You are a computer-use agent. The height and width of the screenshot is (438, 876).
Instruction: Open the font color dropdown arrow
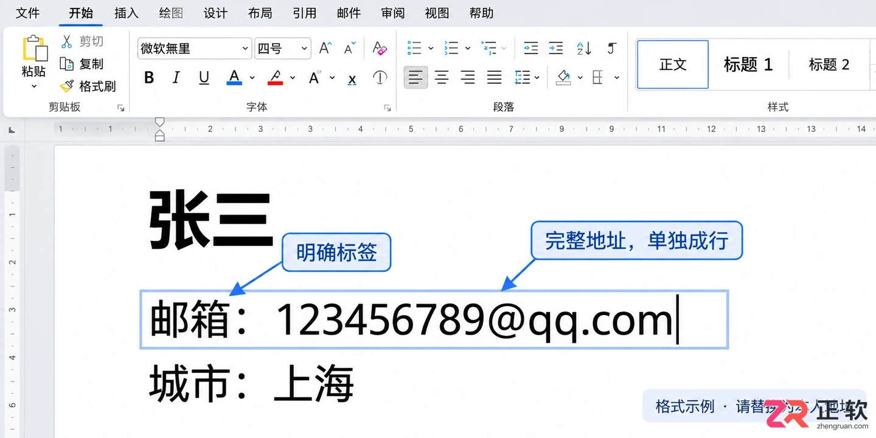tap(252, 78)
